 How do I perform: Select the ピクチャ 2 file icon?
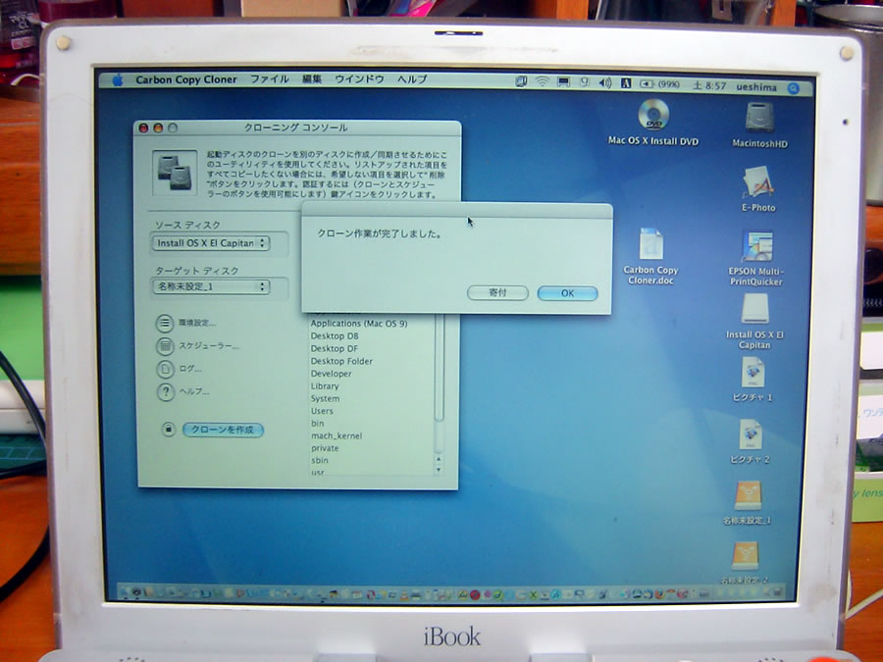click(x=751, y=435)
